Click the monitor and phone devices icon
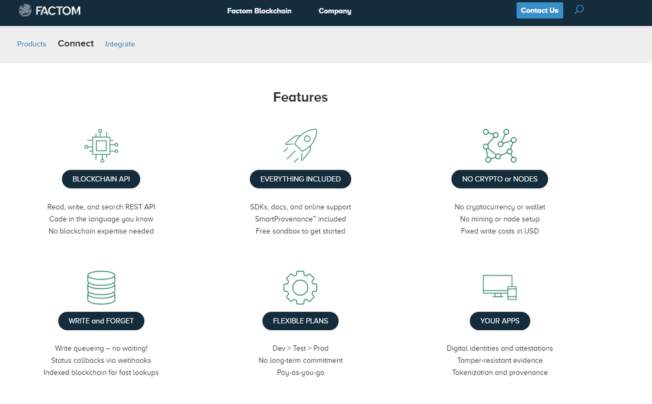652x404 pixels. tap(499, 287)
